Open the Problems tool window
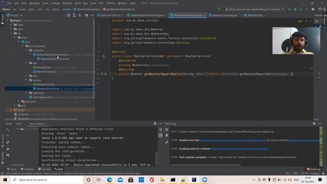 27,169
